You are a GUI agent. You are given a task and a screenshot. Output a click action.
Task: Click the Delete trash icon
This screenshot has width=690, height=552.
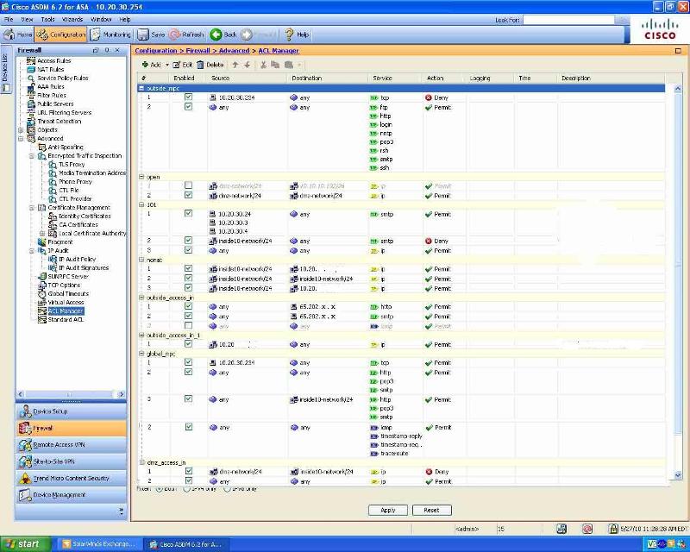[x=200, y=65]
